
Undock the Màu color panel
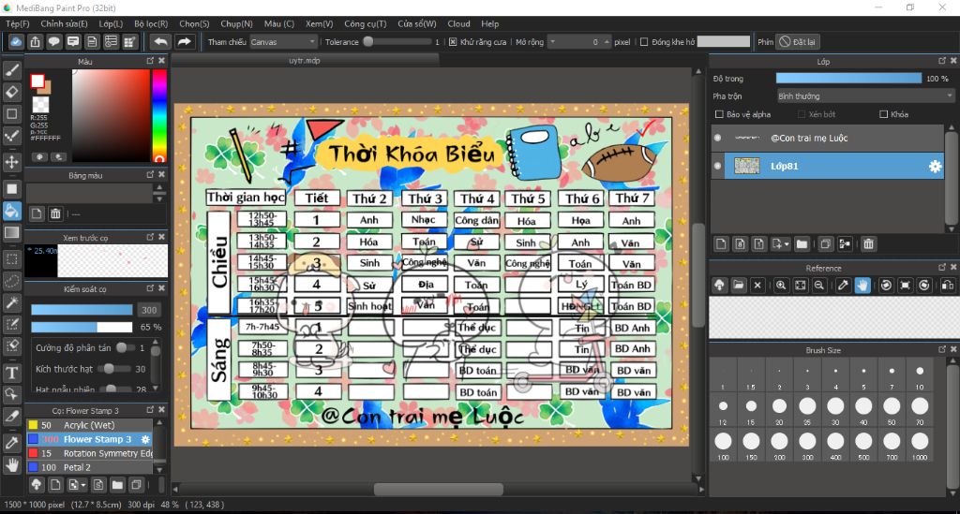(150, 61)
